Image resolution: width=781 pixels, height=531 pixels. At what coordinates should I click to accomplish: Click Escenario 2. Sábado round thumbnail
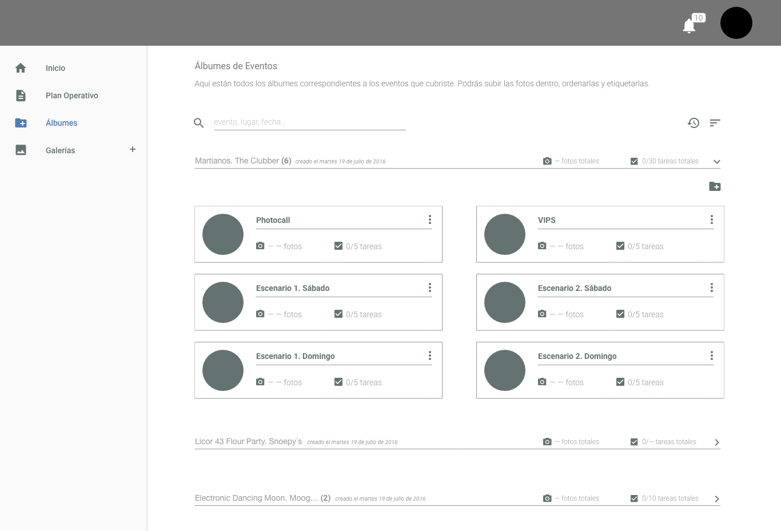click(505, 302)
